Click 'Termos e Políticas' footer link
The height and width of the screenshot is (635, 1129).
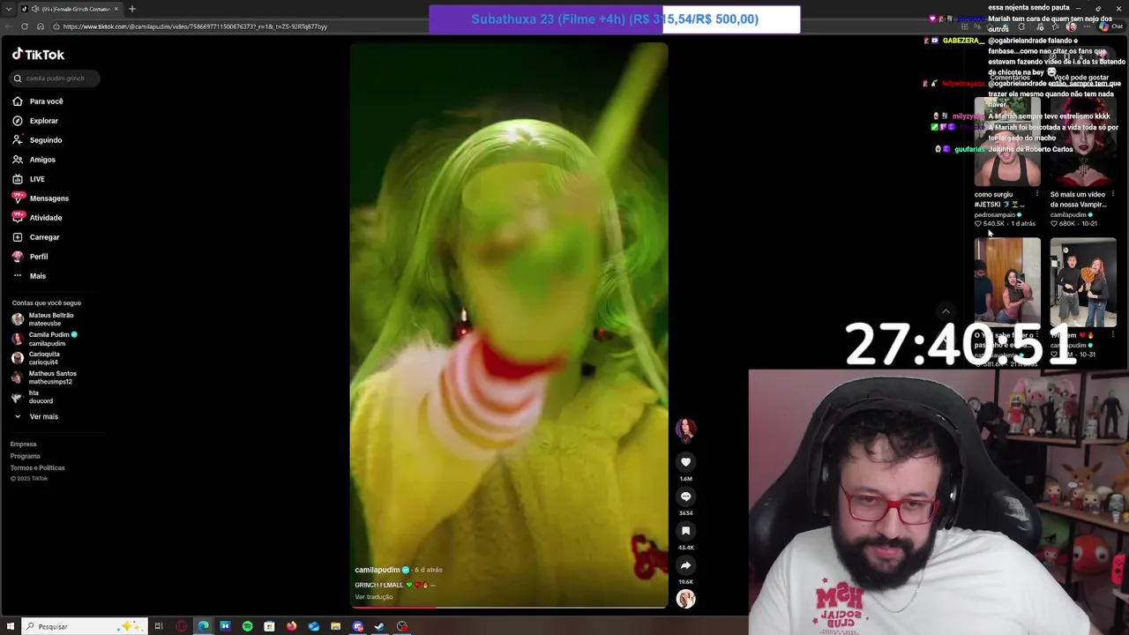37,467
